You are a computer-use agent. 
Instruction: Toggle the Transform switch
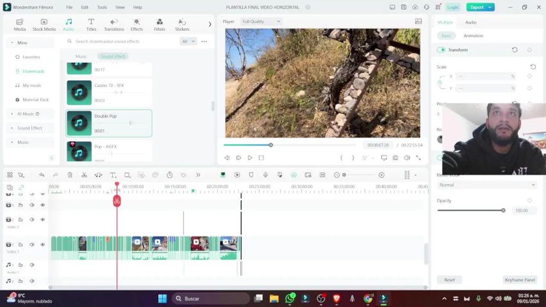pos(441,50)
